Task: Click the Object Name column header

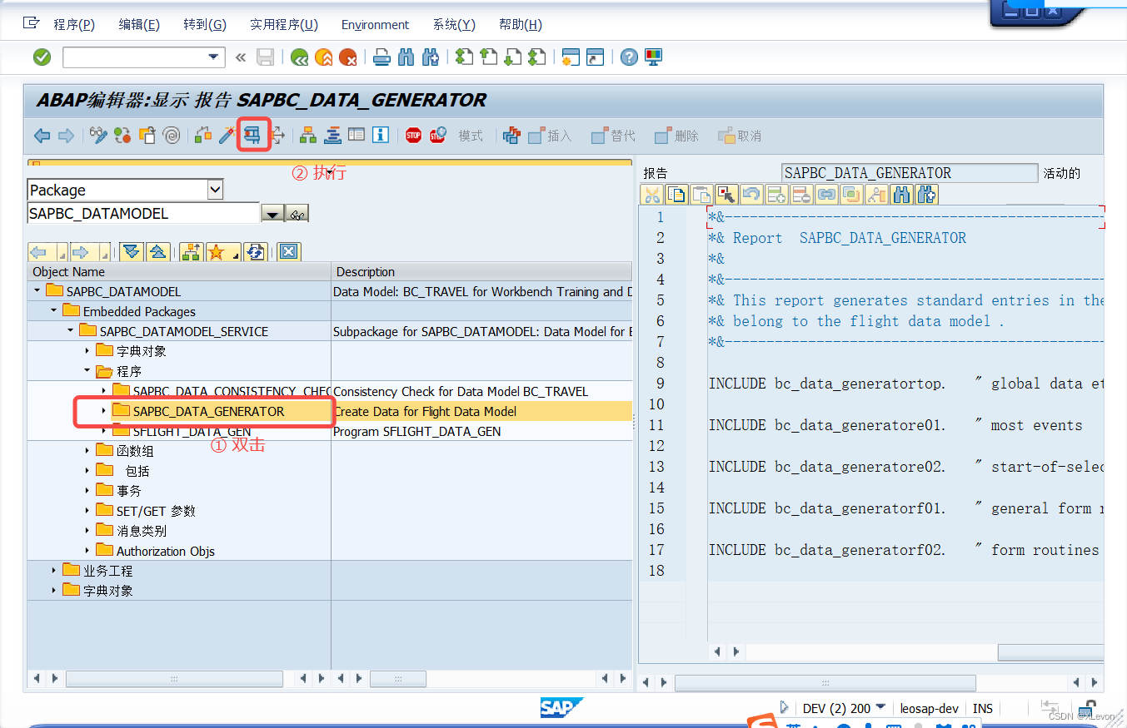Action: [179, 272]
